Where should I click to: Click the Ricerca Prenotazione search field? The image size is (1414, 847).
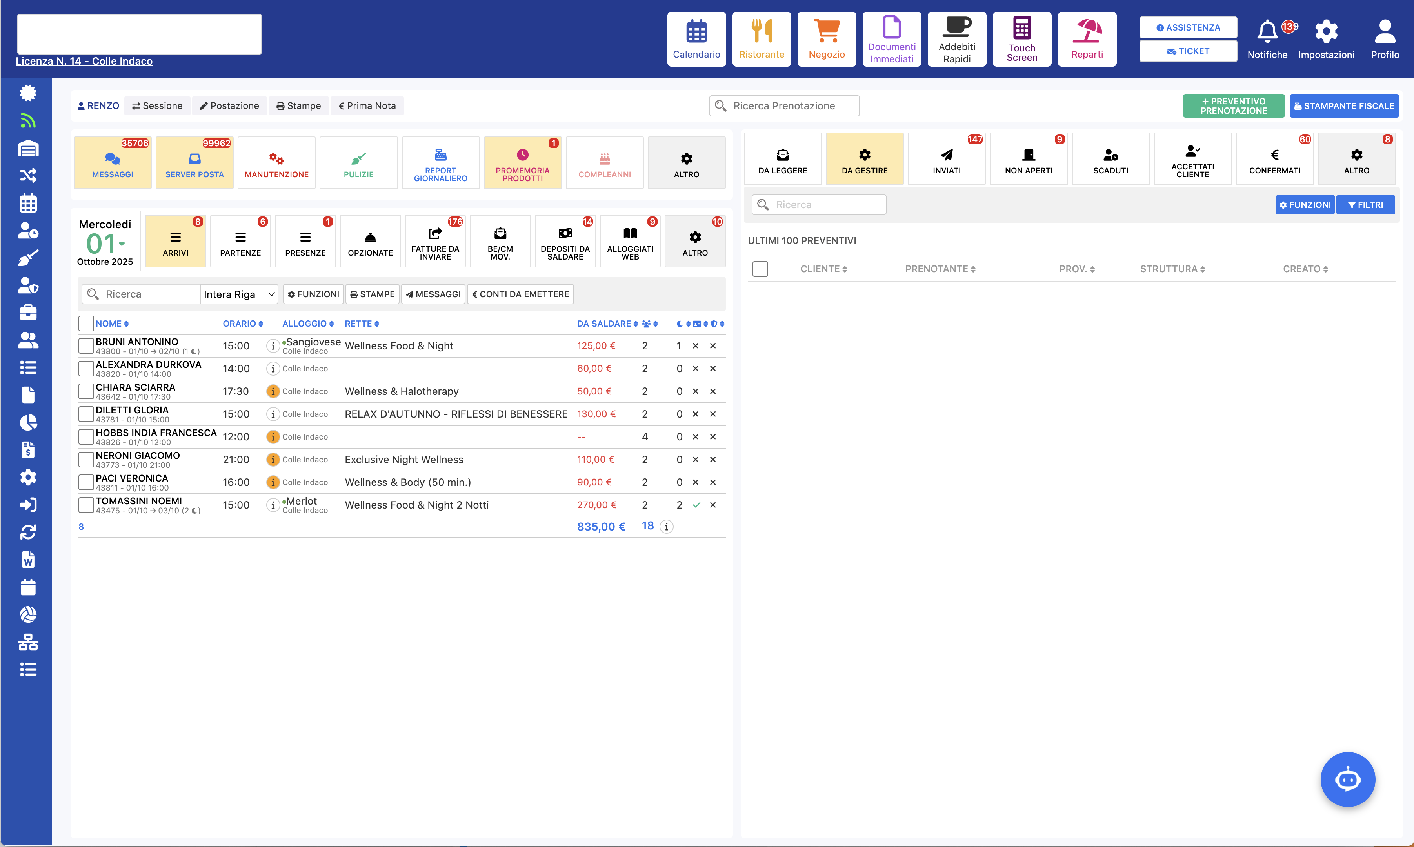click(784, 105)
